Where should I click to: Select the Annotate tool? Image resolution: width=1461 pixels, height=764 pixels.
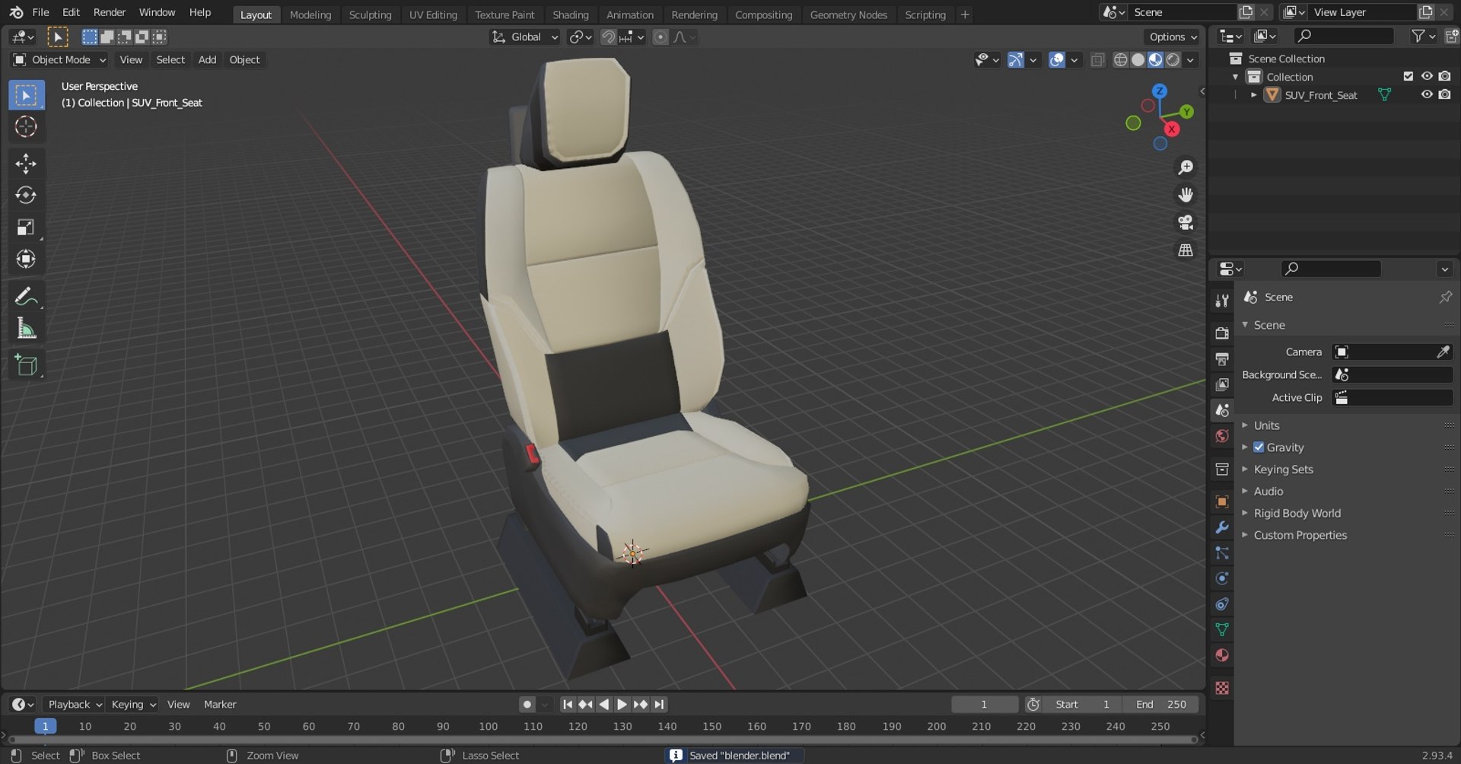coord(26,297)
